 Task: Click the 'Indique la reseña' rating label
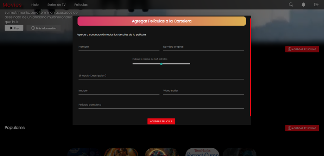tap(150, 59)
